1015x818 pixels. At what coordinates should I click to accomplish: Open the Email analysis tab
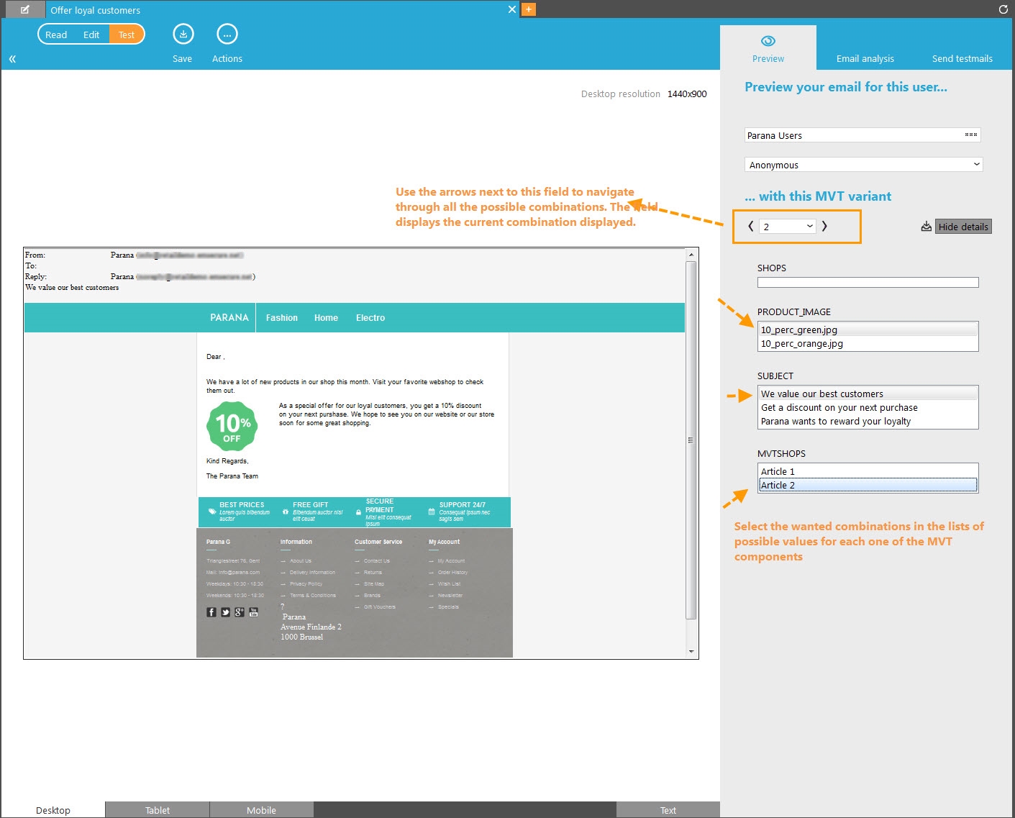(x=865, y=59)
